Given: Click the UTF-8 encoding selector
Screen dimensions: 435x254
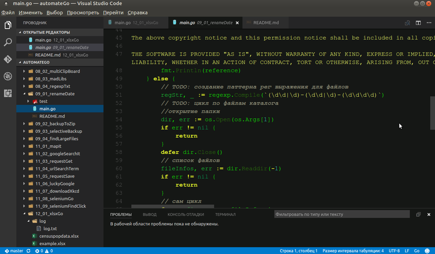Looking at the screenshot, I should 394,251.
